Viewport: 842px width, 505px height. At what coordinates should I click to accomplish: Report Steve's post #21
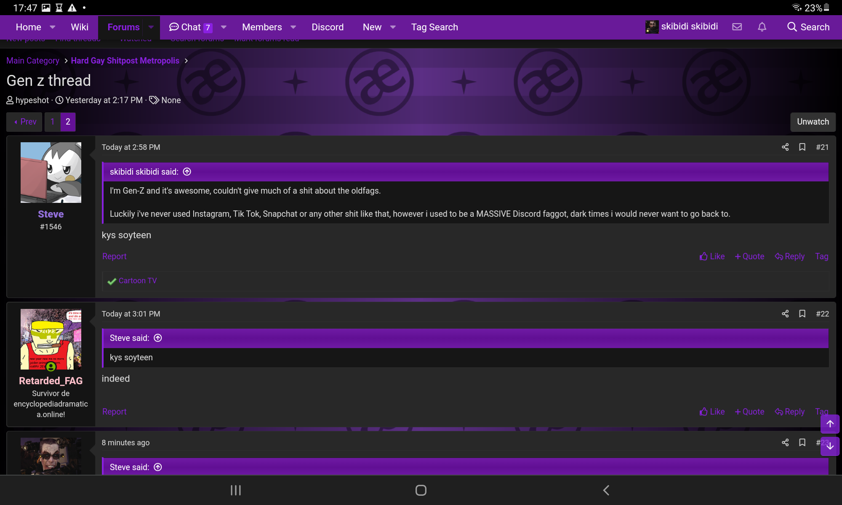pos(114,256)
